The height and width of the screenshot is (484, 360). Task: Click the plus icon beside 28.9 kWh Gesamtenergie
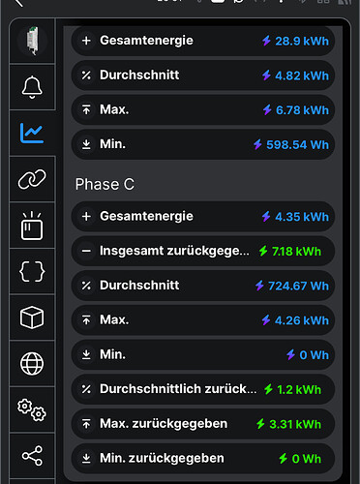[86, 41]
